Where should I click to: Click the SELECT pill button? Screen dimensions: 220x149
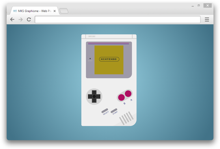[x=105, y=111]
